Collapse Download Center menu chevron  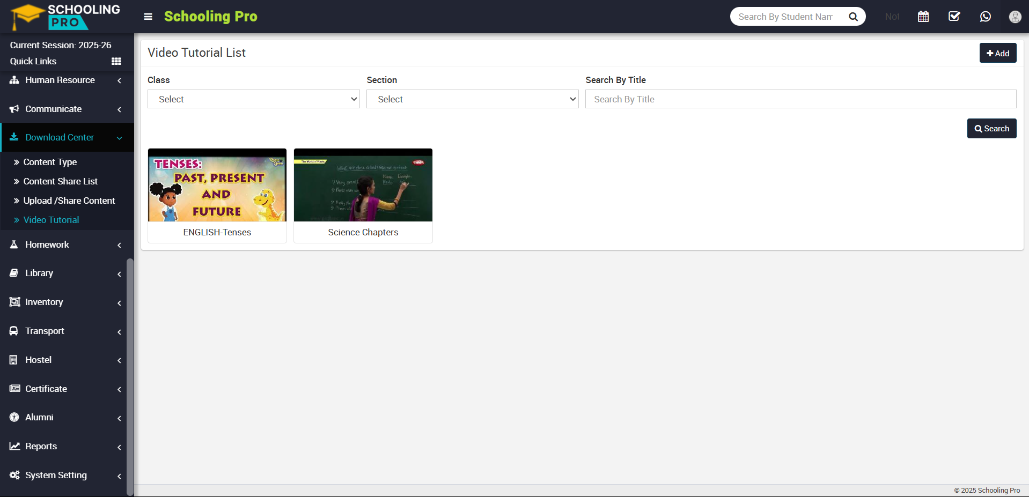click(x=119, y=138)
